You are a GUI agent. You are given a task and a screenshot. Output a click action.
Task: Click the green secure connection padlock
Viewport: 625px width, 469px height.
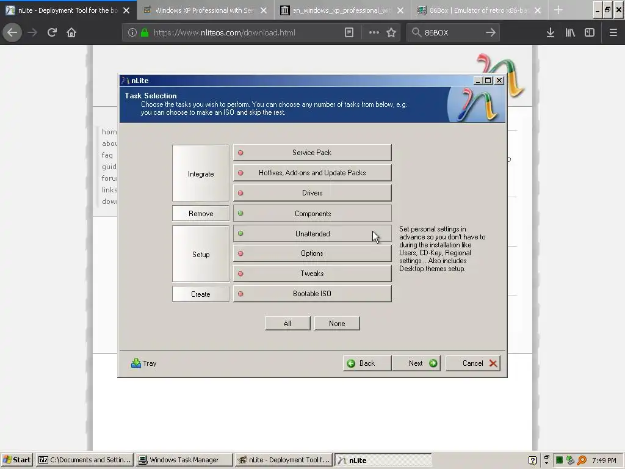(x=145, y=32)
